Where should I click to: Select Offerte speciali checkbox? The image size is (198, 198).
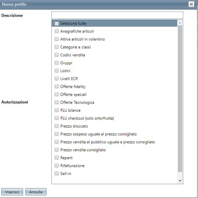[x=57, y=95]
